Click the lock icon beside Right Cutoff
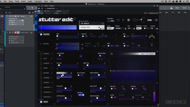 coord(105,86)
